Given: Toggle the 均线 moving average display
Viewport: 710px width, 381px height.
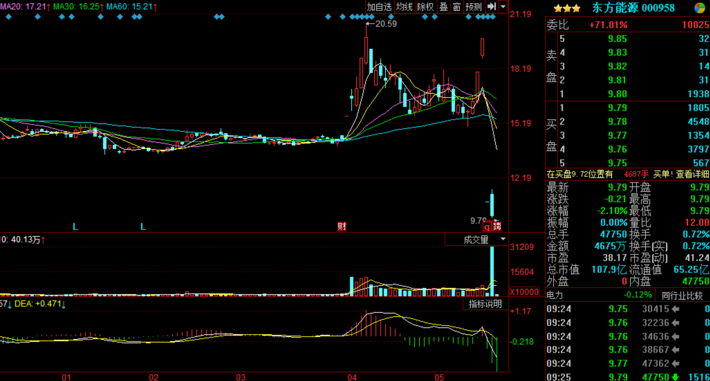Looking at the screenshot, I should tap(404, 7).
